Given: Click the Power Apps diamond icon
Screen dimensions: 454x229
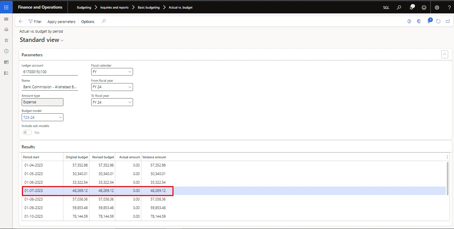Looking at the screenshot, I should coord(409,21).
